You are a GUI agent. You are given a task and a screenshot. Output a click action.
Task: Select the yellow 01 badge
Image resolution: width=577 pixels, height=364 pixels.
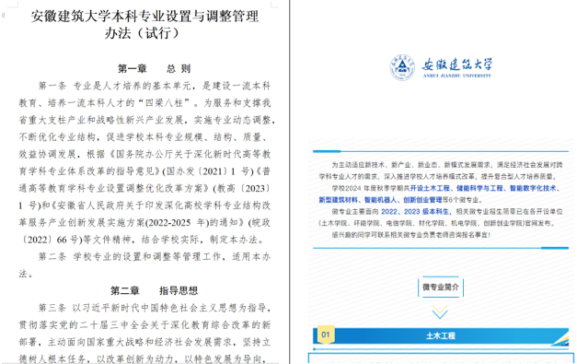[326, 335]
